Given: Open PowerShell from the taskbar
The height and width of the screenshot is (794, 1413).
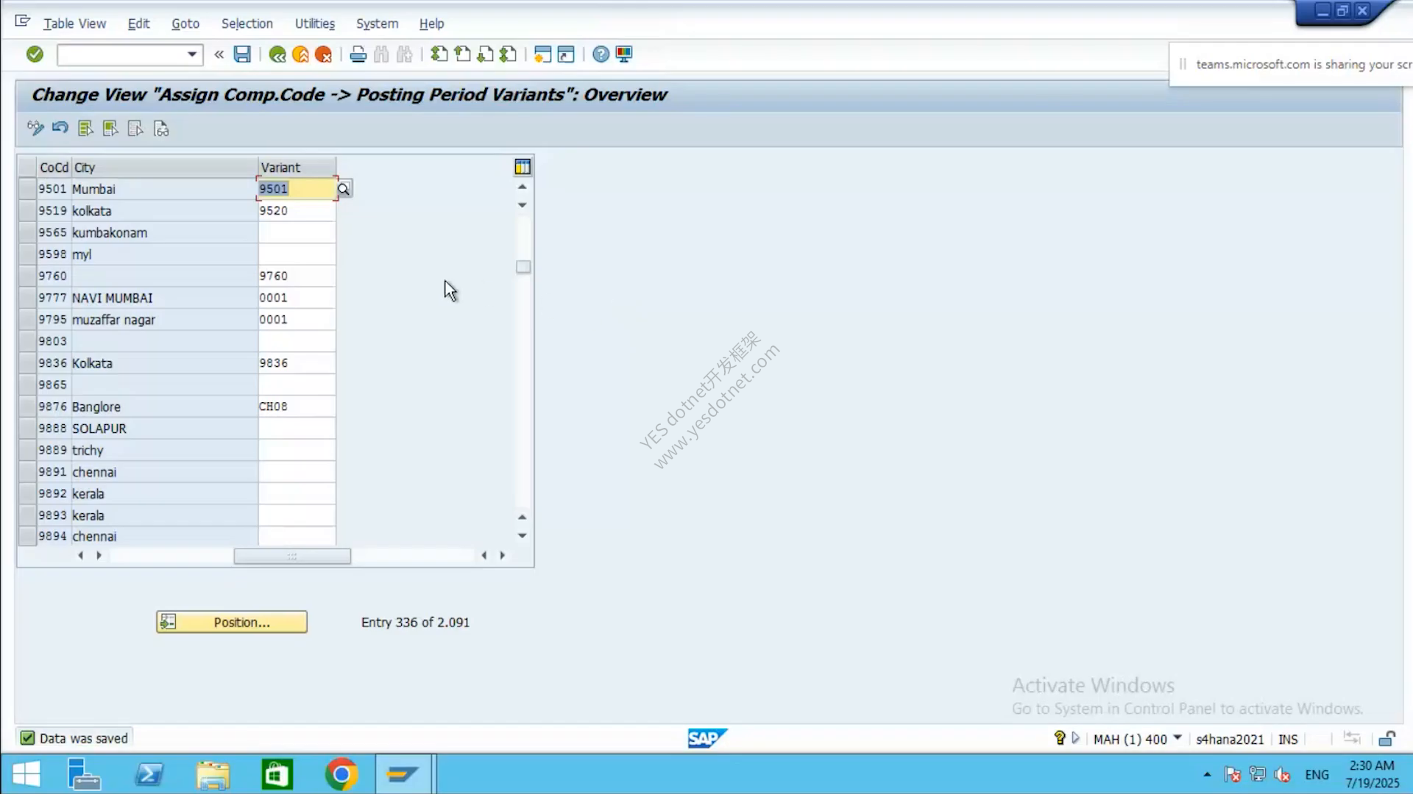Looking at the screenshot, I should tap(149, 774).
